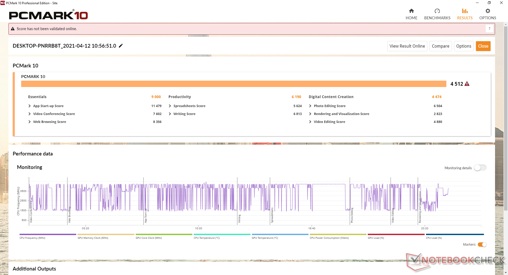Click the scrollbar down arrow

click(x=506, y=273)
